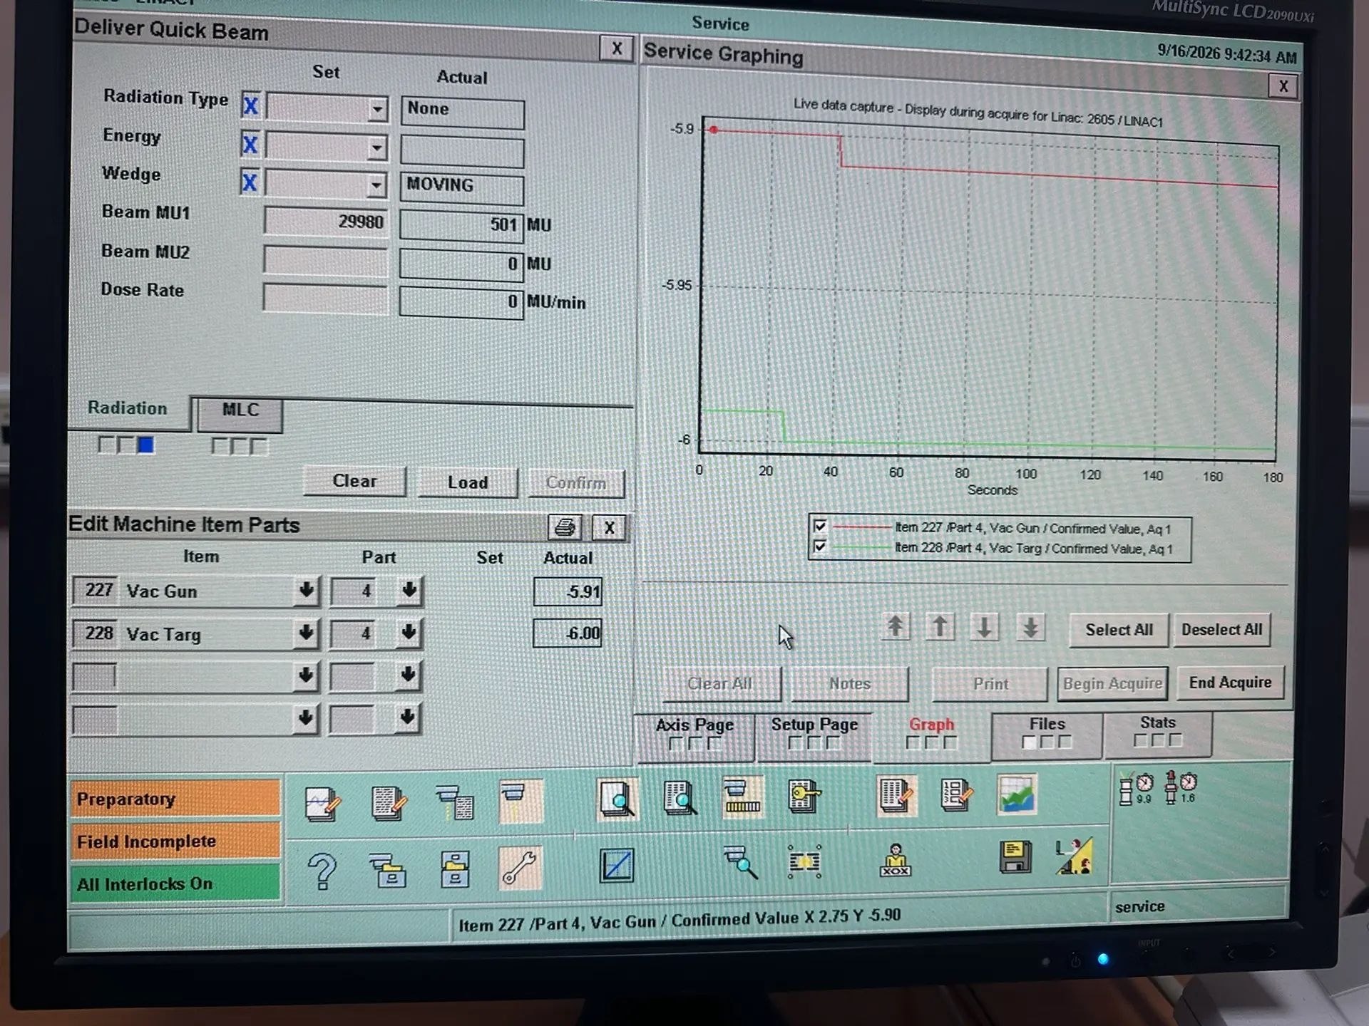Click the XOX operator icon
1369x1026 pixels.
point(896,860)
